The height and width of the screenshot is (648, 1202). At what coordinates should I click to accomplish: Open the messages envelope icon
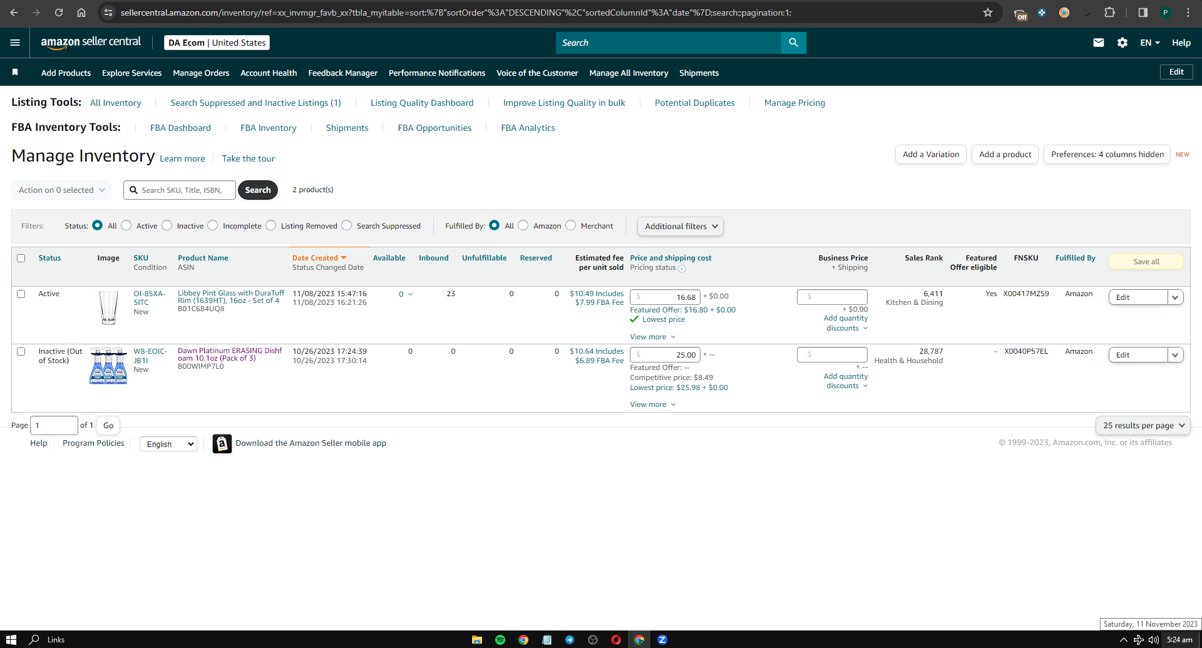pyautogui.click(x=1099, y=43)
